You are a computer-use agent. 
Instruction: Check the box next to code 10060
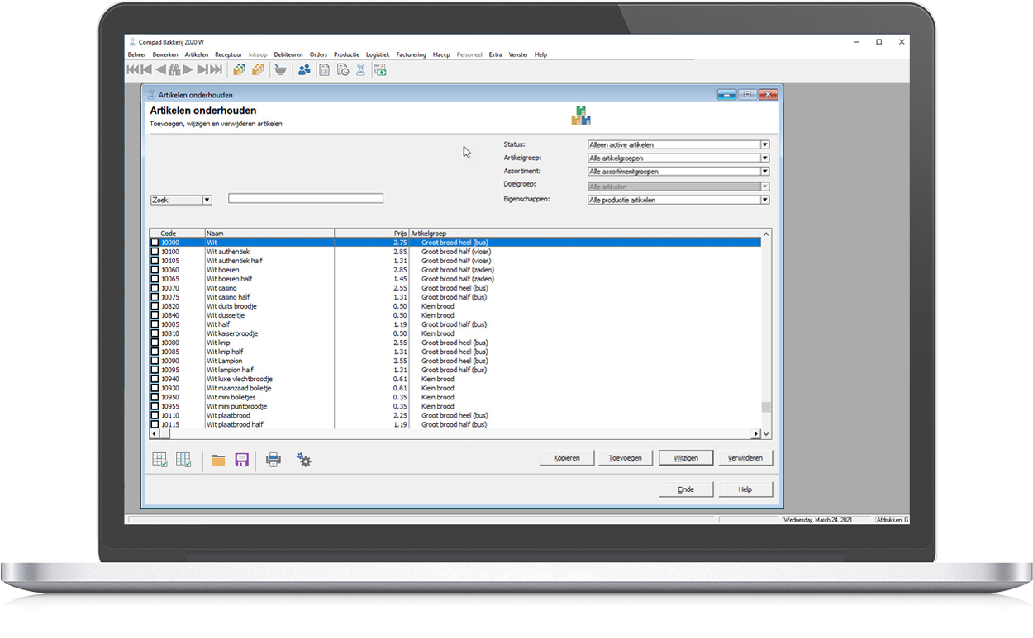click(x=155, y=270)
